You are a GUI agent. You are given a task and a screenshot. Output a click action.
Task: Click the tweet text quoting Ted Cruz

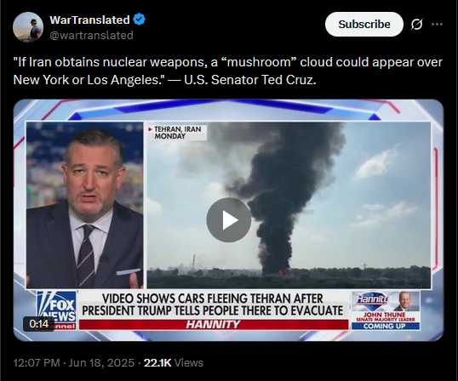click(x=228, y=71)
